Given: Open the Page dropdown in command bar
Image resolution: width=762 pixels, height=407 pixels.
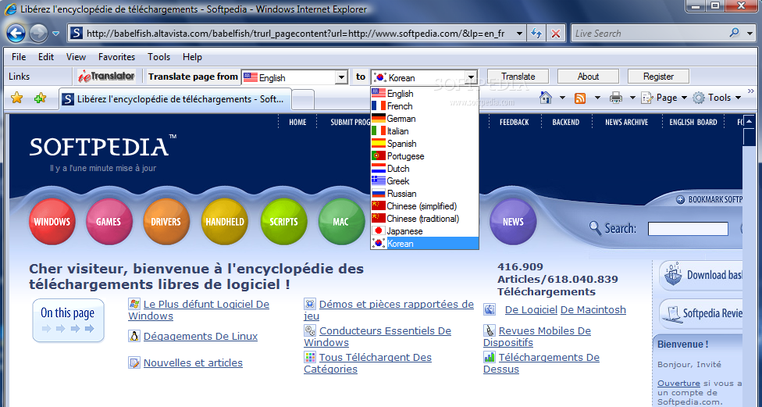Looking at the screenshot, I should pos(664,98).
